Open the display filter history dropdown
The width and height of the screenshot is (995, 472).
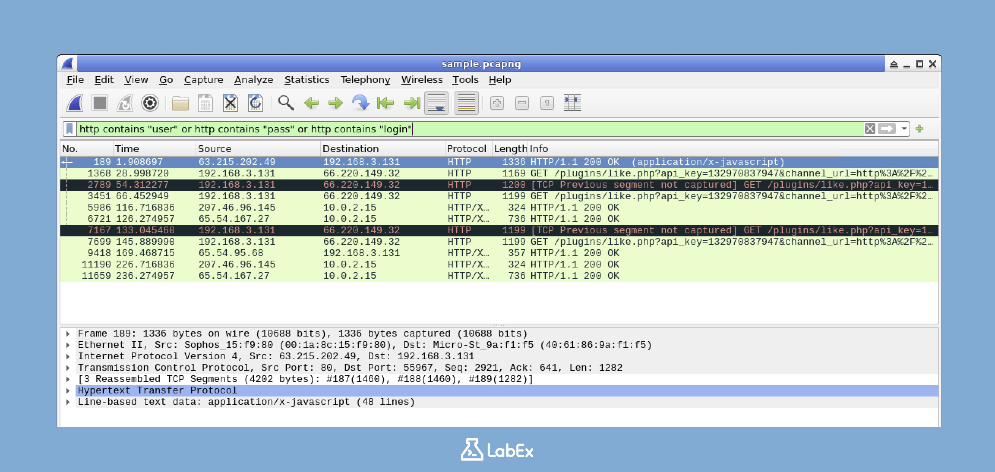pyautogui.click(x=903, y=129)
